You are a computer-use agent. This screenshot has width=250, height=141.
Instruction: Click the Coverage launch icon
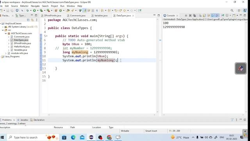41,11
